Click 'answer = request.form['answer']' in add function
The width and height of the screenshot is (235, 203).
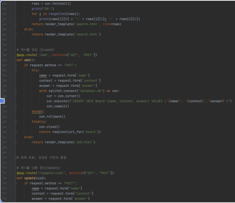(x=68, y=86)
